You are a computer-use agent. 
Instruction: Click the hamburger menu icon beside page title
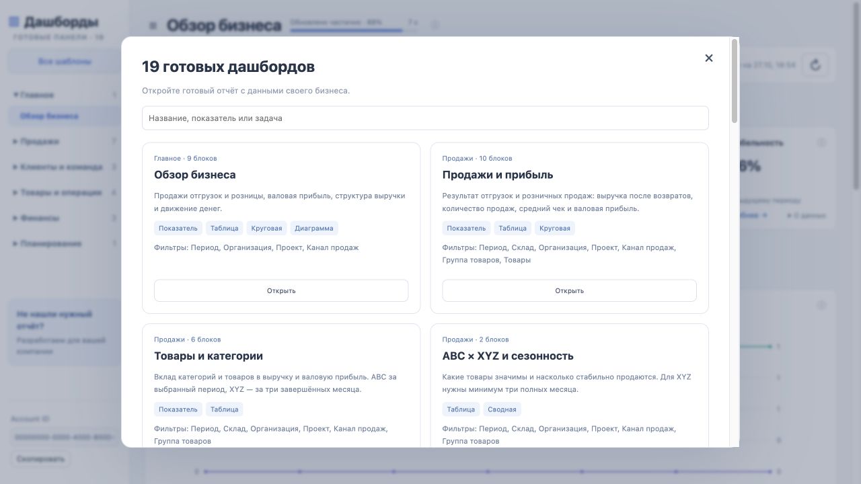[153, 26]
